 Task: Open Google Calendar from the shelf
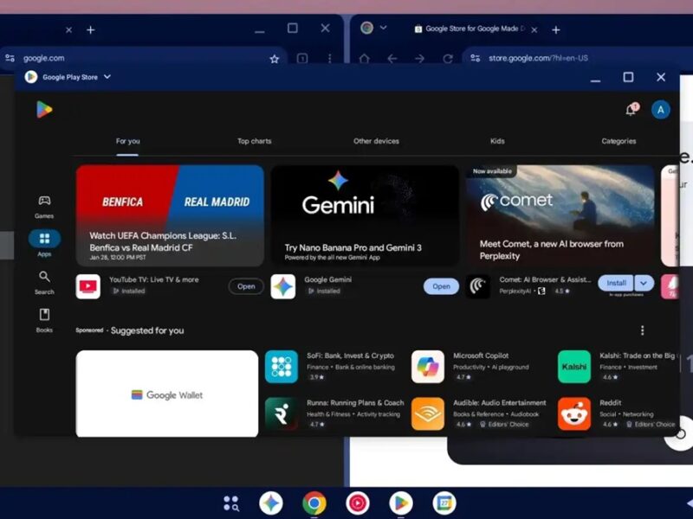[444, 502]
